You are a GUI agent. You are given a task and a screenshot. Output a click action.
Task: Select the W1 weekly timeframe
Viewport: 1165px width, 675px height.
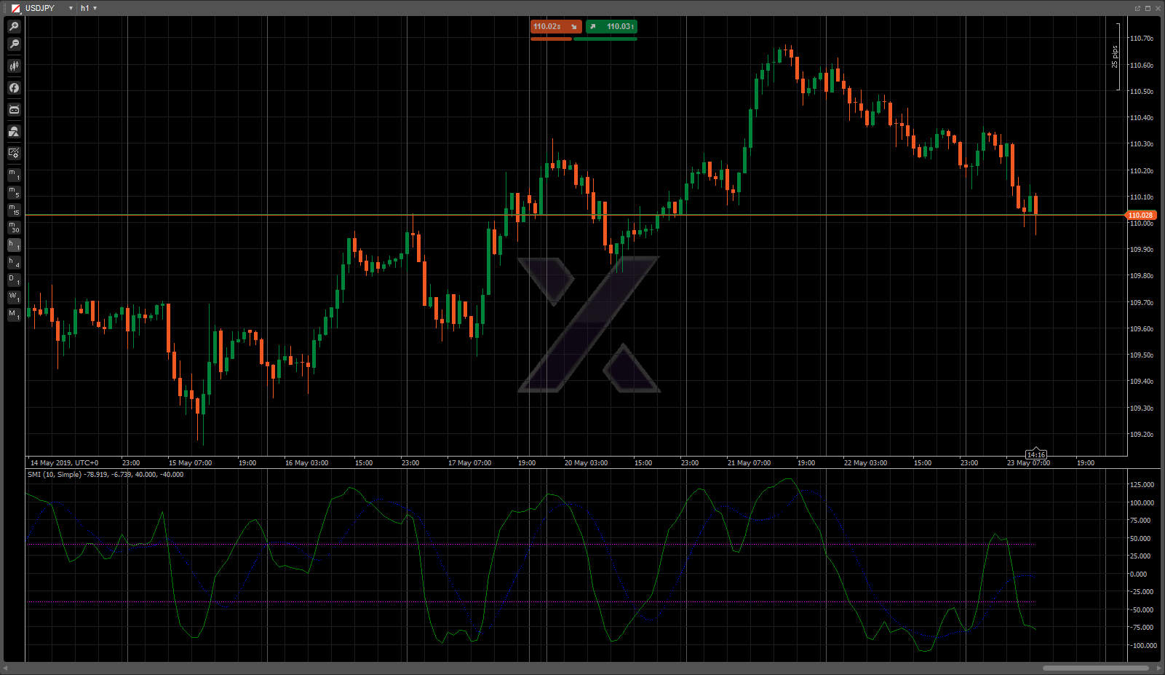[x=14, y=297]
